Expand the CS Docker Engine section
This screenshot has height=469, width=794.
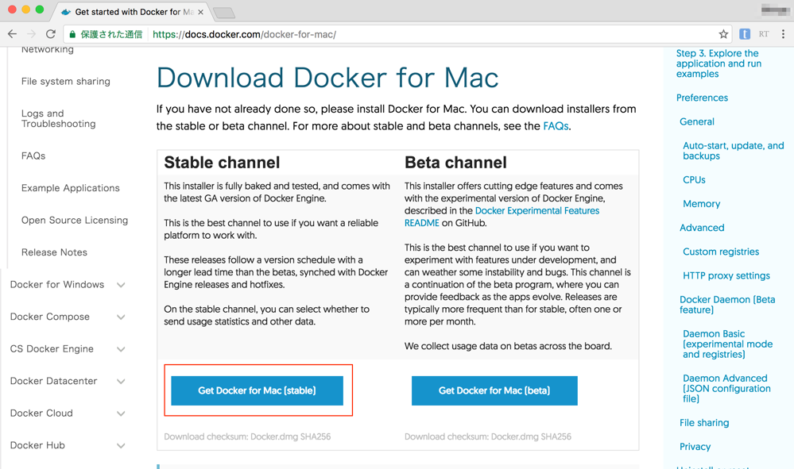coord(121,349)
